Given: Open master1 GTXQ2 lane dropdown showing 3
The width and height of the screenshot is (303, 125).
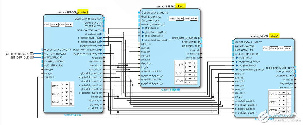Looking at the screenshot, I should [x=66, y=85].
